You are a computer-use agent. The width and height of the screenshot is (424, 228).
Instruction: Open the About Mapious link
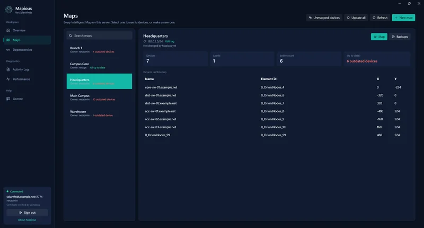pos(27,220)
